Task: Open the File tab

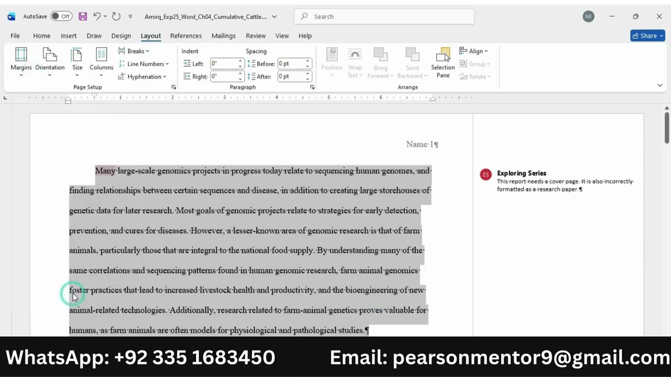Action: 15,36
